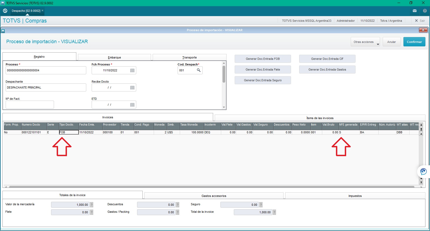This screenshot has height=231, width=430.
Task: Click help icon beside Seguro total
Action: click(261, 205)
